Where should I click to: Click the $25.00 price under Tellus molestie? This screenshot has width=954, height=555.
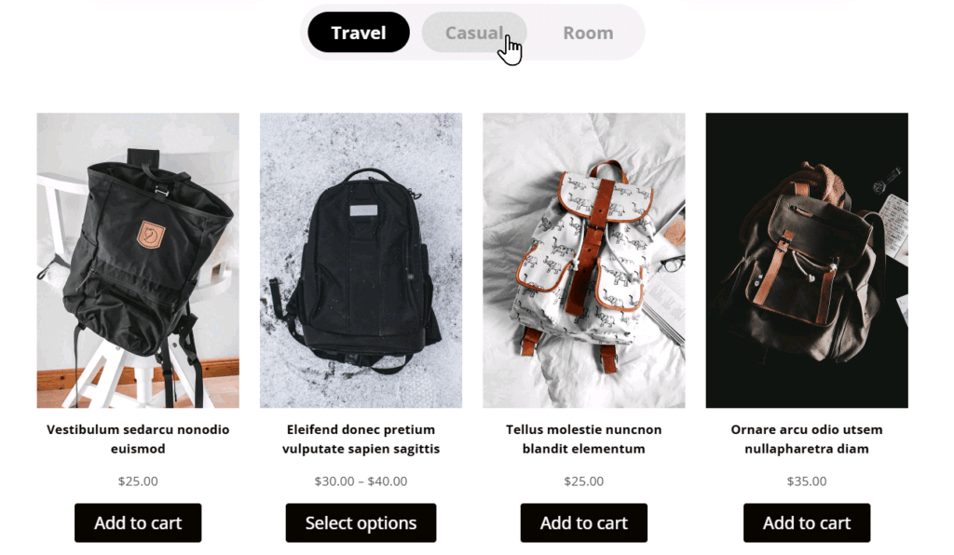[584, 481]
